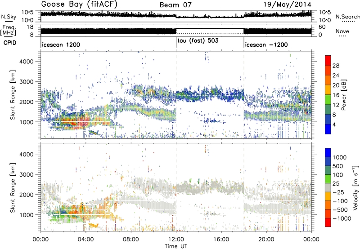Image resolution: width=360 pixels, height=249 pixels.
Task: Click the "Power [dB]" colorbar title
Action: [x=343, y=95]
